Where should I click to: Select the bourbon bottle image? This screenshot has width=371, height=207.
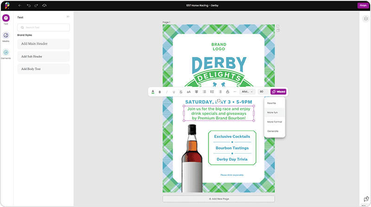click(192, 158)
